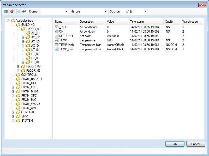Click the SETPOINT register variable icon
The width and height of the screenshot is (209, 156).
pos(57,36)
